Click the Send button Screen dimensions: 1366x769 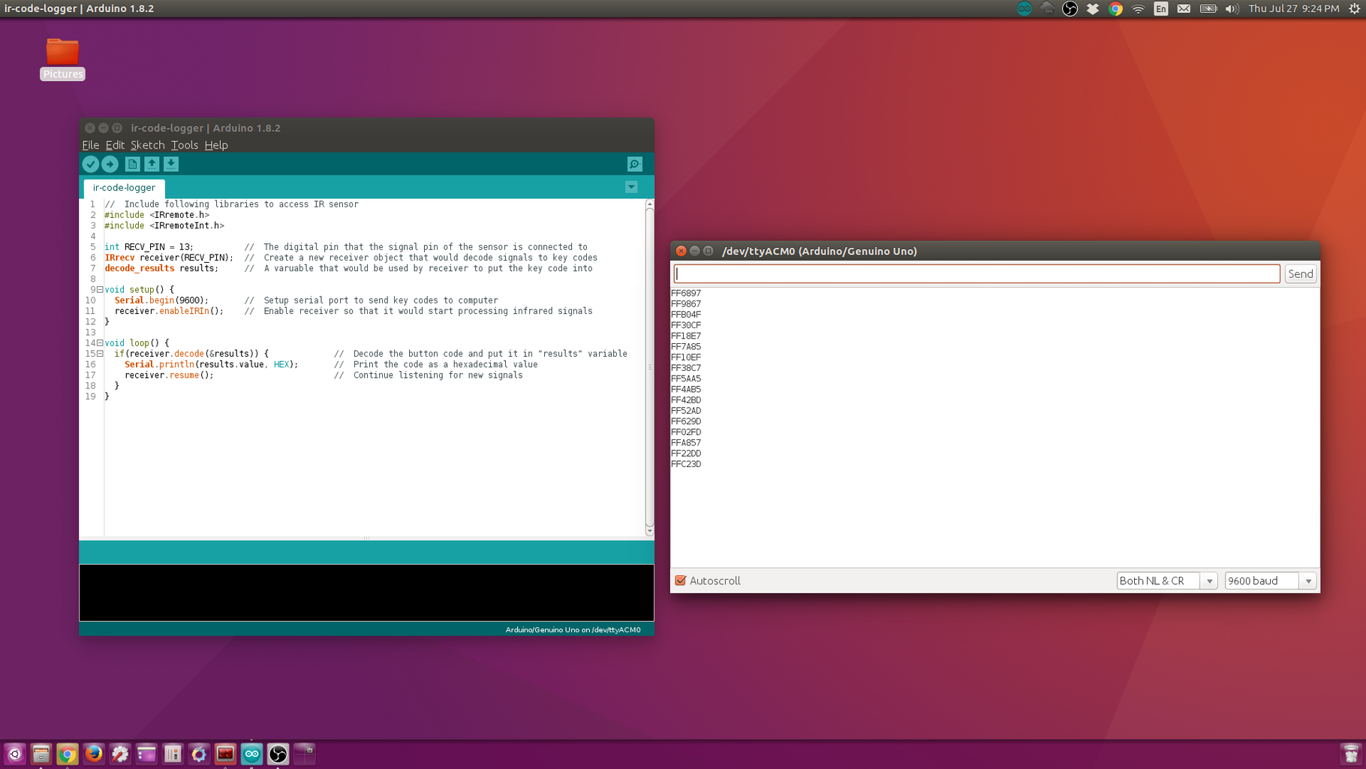(1300, 274)
